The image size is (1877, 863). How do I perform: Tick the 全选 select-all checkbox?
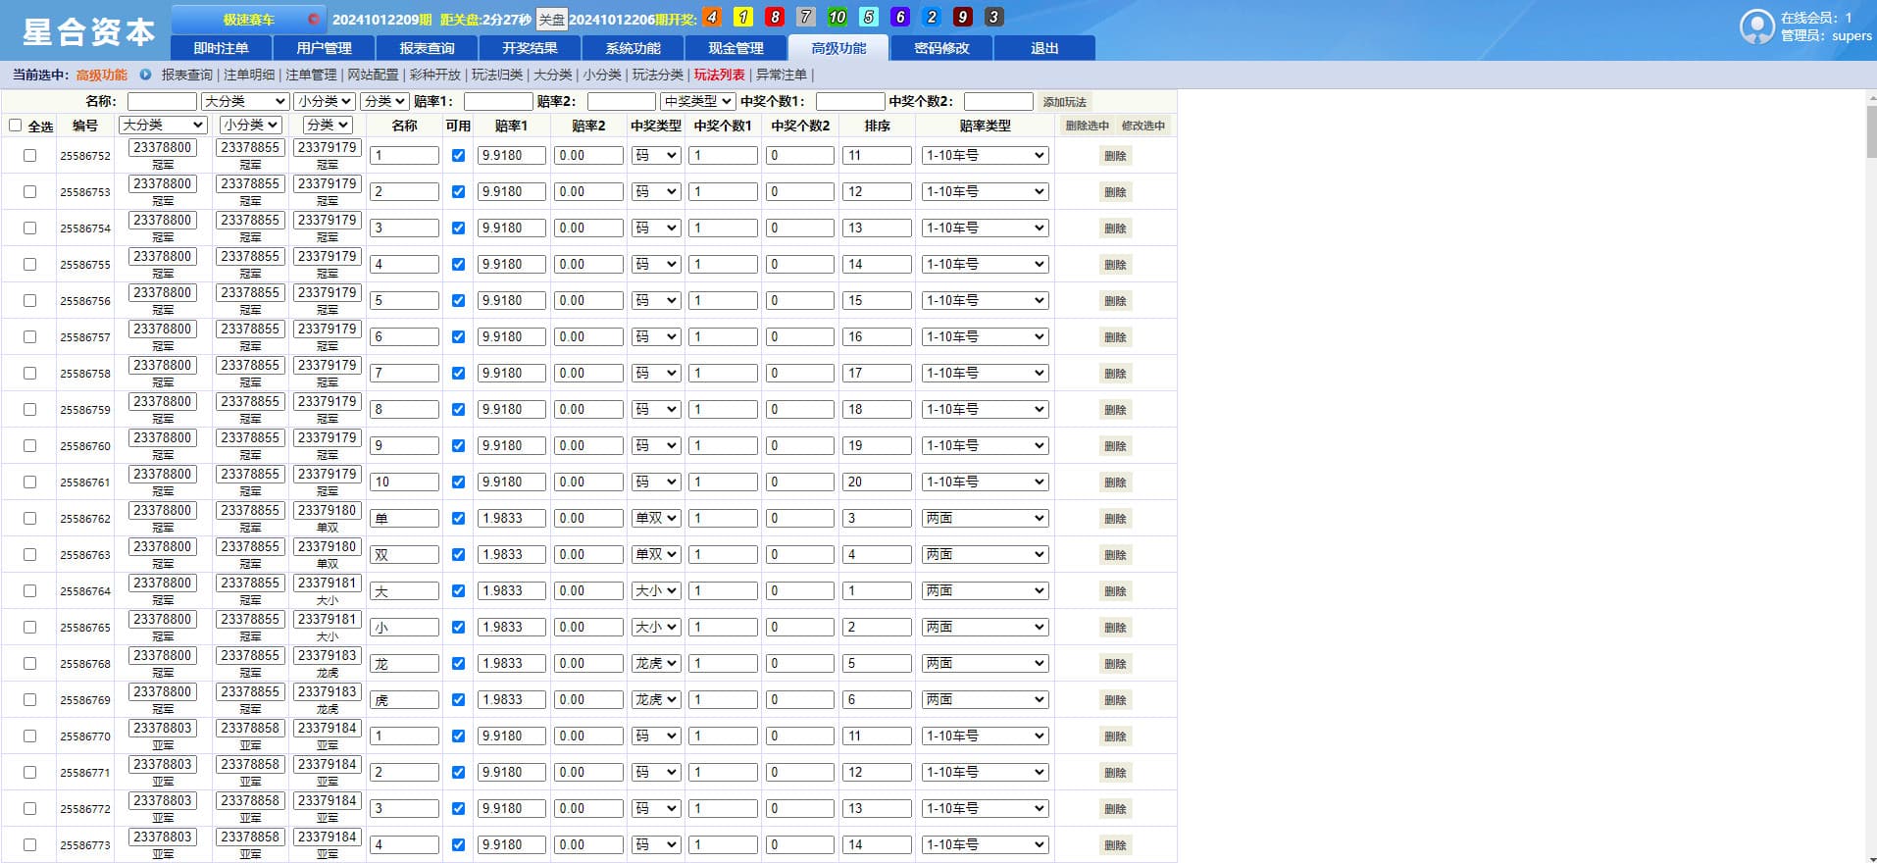point(16,126)
